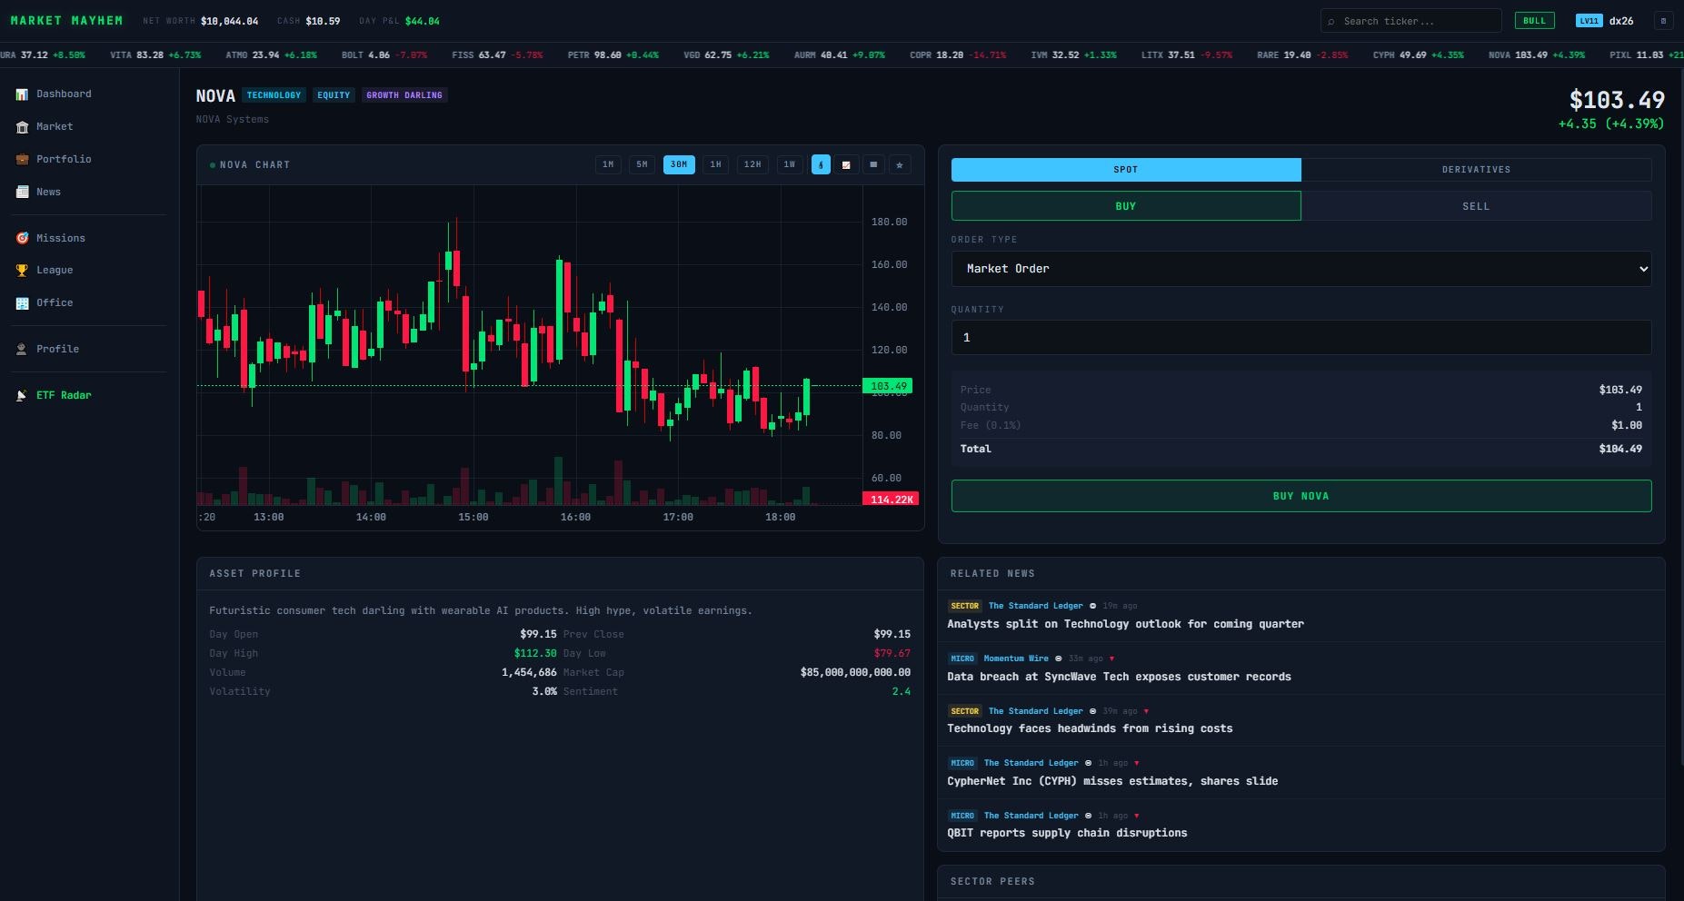Click the TECHNOLOGY tag next to NOVA
1684x901 pixels.
click(x=274, y=95)
